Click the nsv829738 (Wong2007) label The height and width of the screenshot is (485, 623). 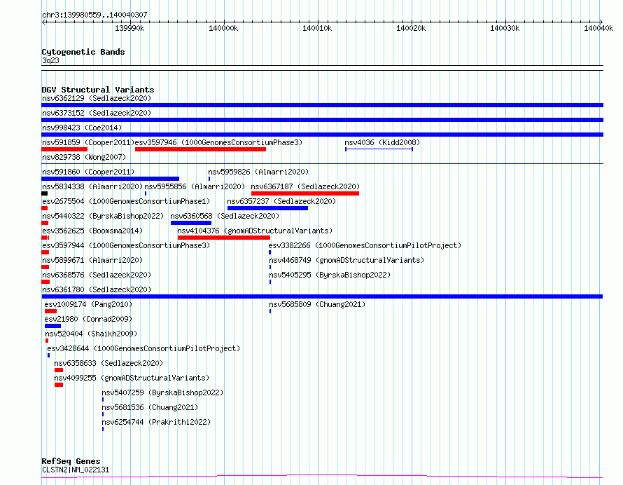84,157
